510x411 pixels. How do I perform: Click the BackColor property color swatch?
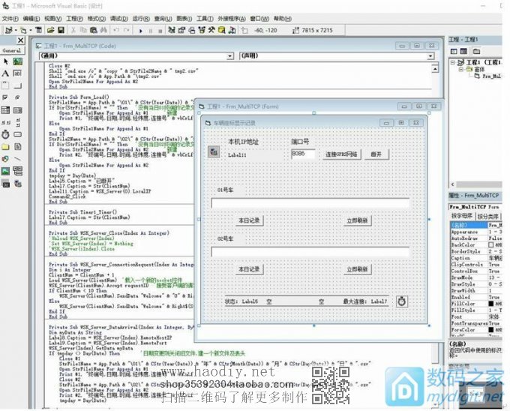pos(491,245)
